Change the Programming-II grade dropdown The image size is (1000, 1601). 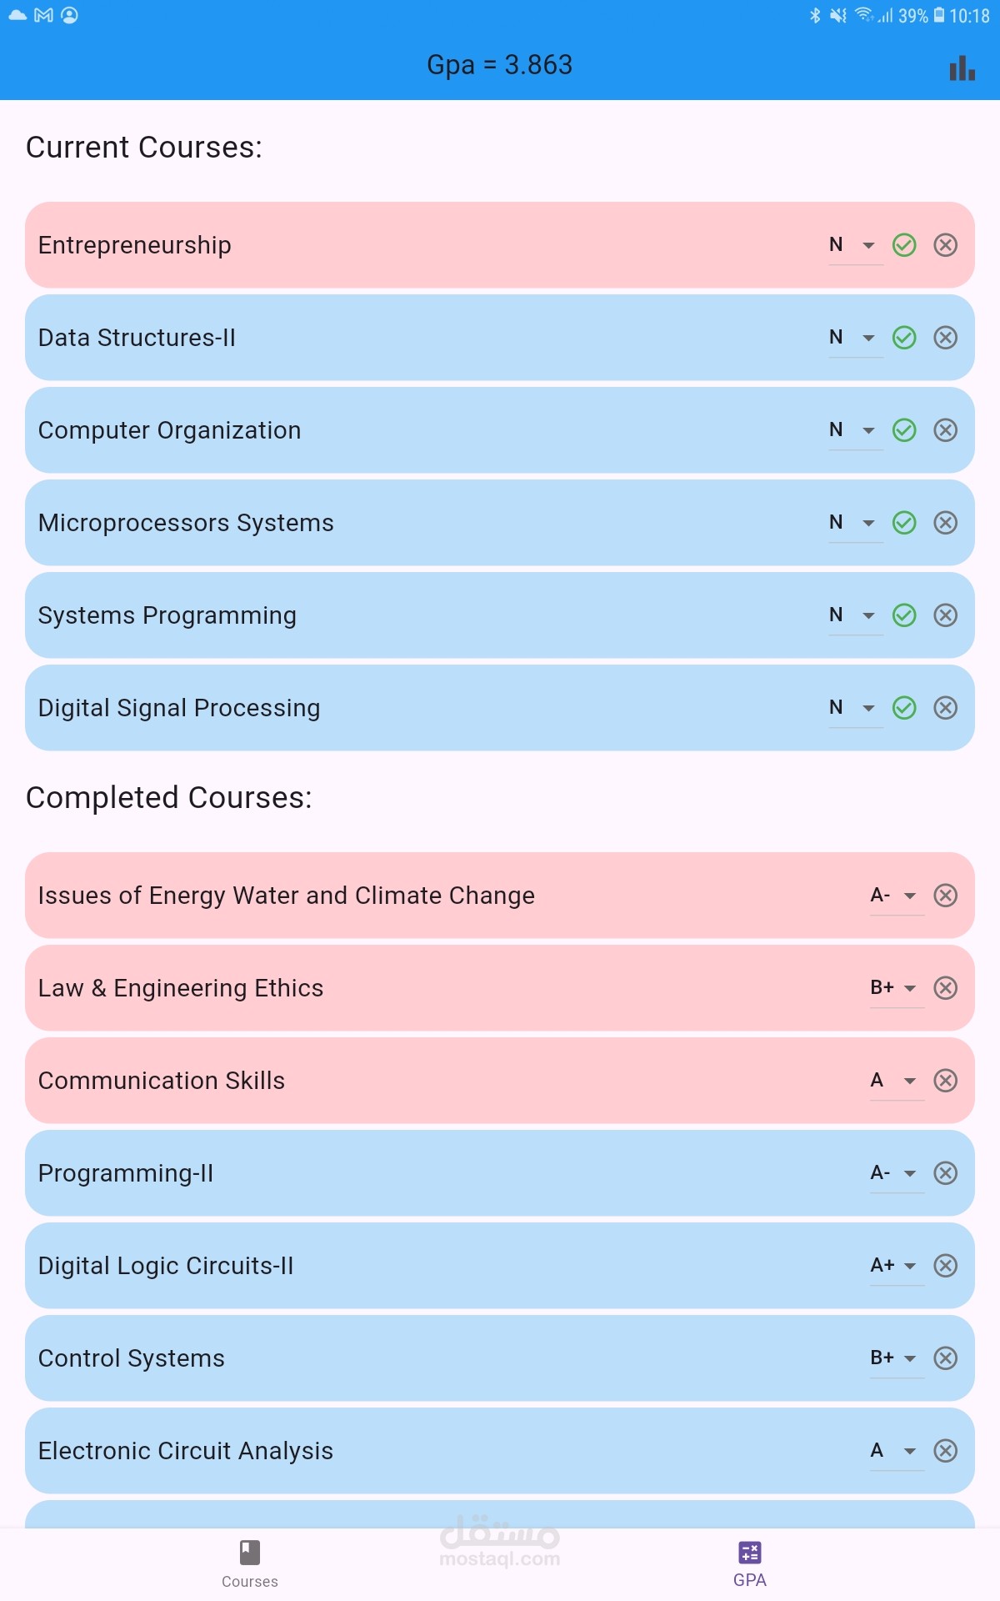tap(896, 1173)
